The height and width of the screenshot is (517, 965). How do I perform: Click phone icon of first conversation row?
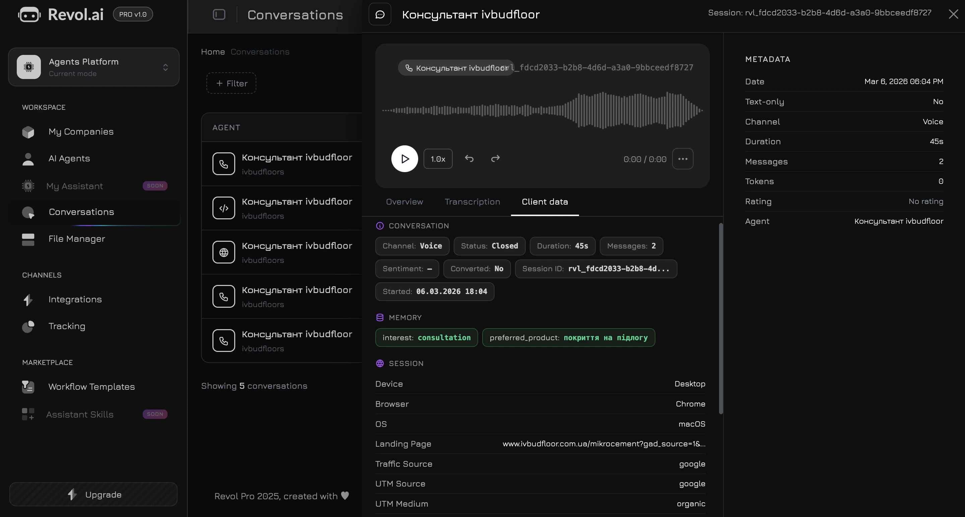223,164
